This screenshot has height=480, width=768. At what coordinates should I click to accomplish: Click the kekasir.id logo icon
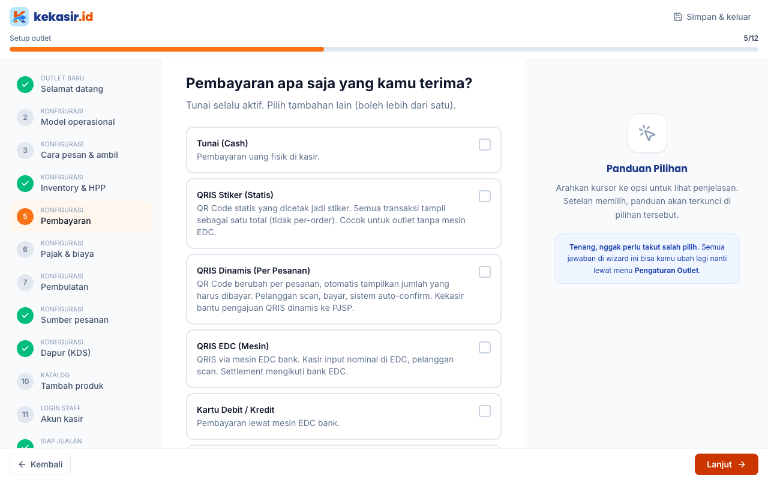pyautogui.click(x=19, y=17)
